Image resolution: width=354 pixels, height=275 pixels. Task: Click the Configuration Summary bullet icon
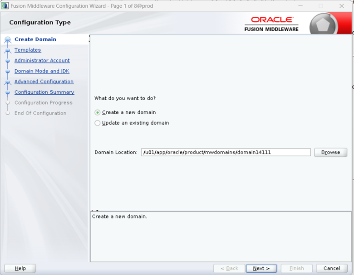tap(8, 92)
